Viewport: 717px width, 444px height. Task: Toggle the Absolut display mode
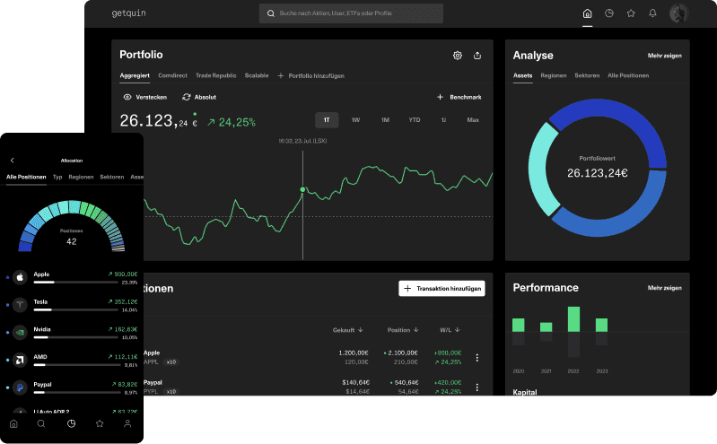click(x=199, y=97)
